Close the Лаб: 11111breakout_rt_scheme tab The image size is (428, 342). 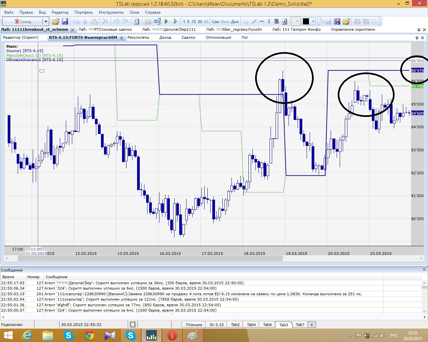73,30
